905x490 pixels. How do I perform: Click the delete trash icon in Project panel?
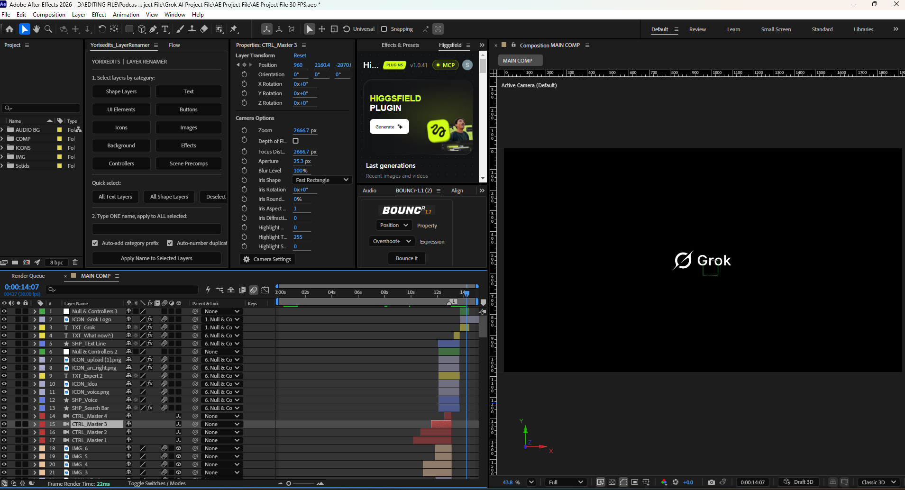pos(75,262)
